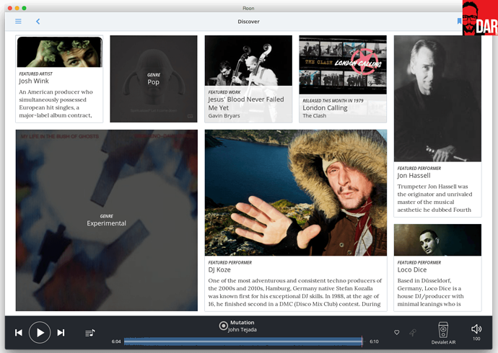This screenshot has height=353, width=498.
Task: Click the Jon Hassell portrait
Action: point(437,99)
